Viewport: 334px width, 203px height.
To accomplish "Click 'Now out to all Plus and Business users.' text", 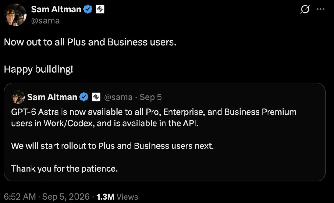I will (x=90, y=42).
